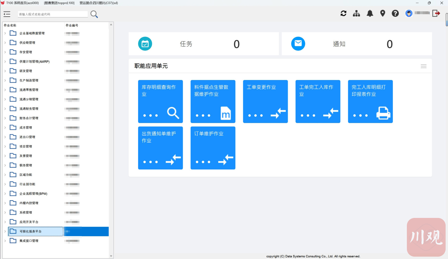Image resolution: width=448 pixels, height=259 pixels.
Task: Select the 集成接口管理 folder item
Action: point(29,241)
